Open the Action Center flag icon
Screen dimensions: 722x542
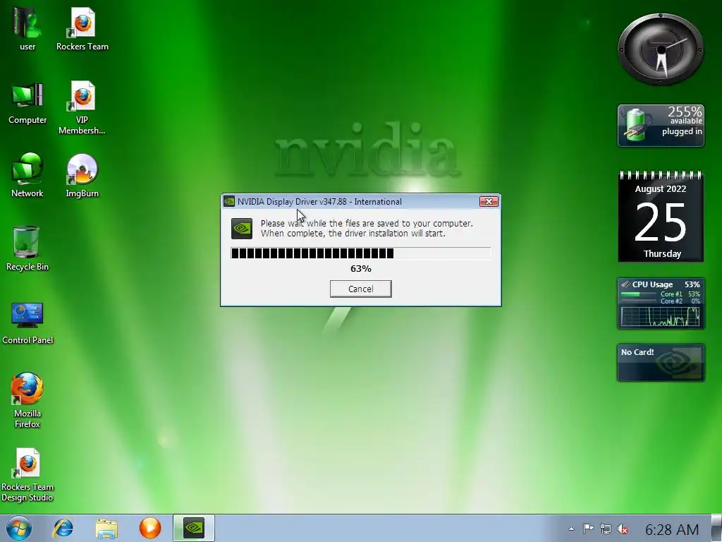point(589,529)
